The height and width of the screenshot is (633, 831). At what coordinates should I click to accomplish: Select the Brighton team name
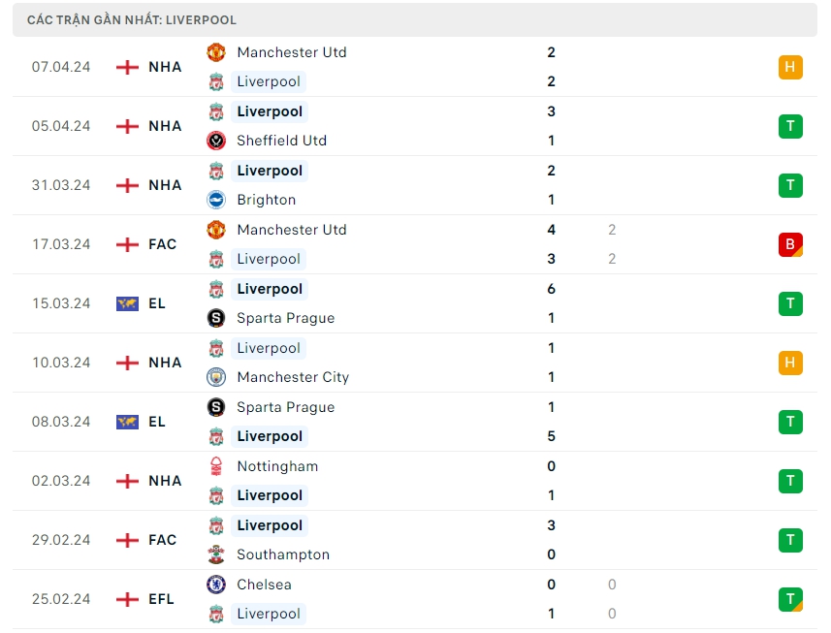(266, 200)
